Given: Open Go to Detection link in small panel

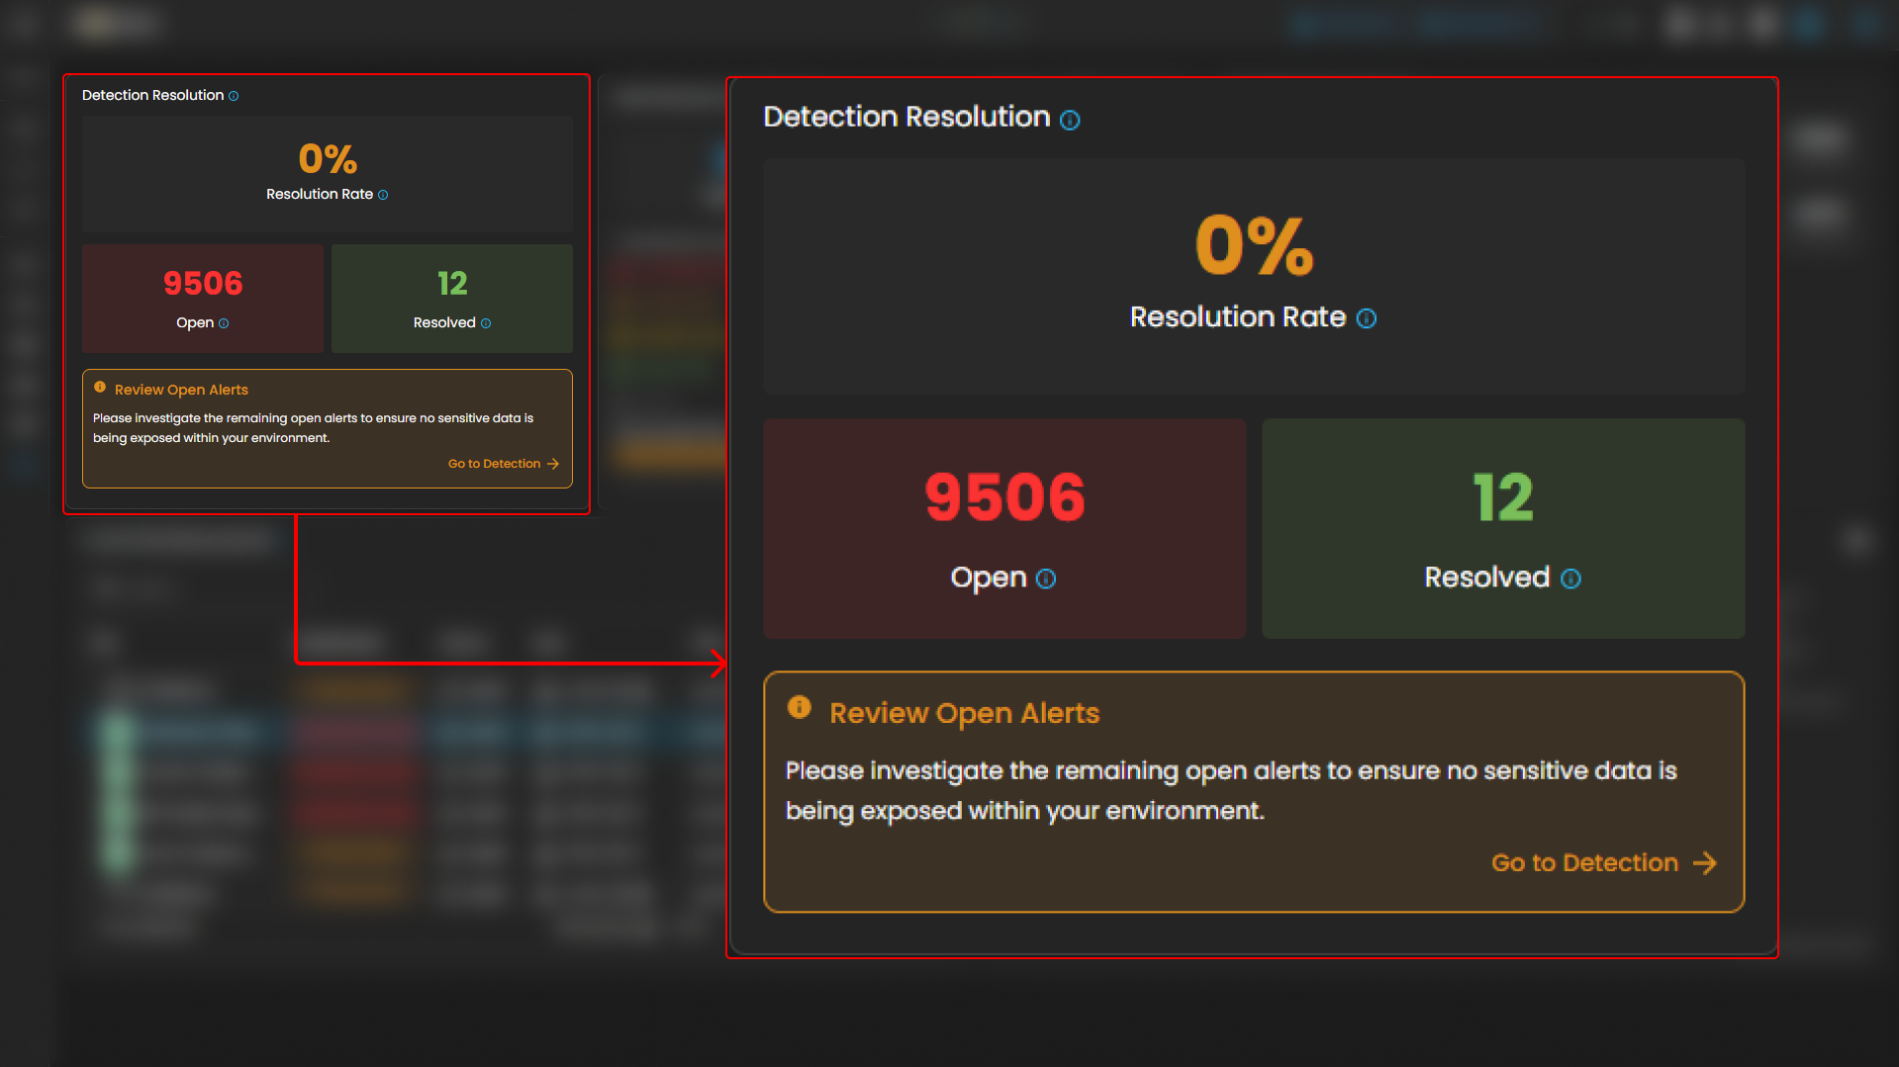Looking at the screenshot, I should click(x=495, y=464).
